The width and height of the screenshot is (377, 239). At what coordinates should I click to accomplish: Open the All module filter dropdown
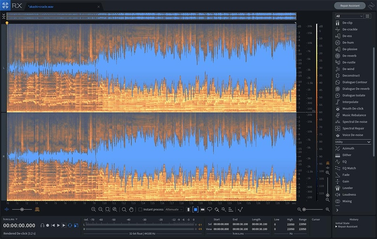349,16
